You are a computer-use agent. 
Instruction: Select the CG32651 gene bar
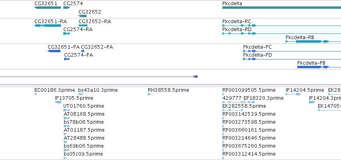tap(48, 8)
